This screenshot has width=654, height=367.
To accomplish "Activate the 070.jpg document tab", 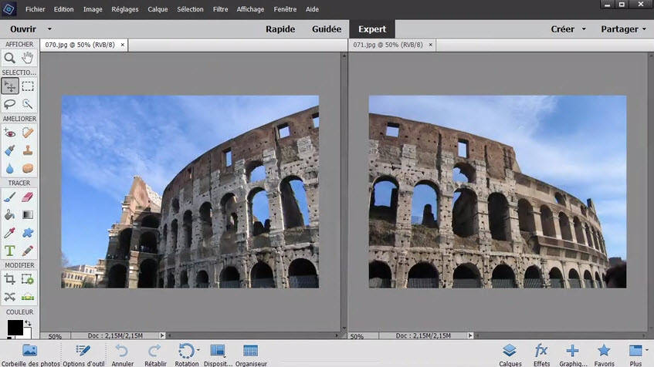I will [80, 45].
